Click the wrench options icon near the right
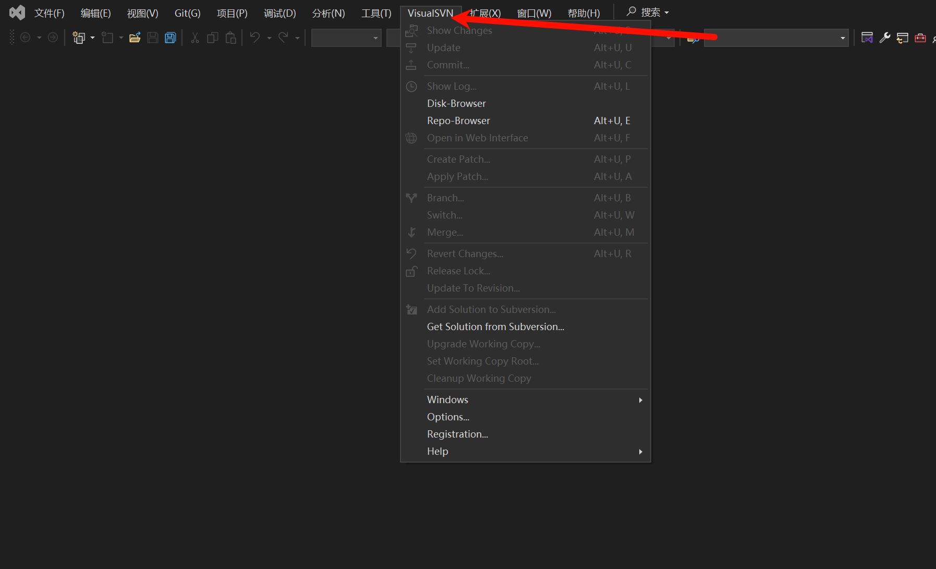Viewport: 936px width, 569px height. click(x=885, y=37)
